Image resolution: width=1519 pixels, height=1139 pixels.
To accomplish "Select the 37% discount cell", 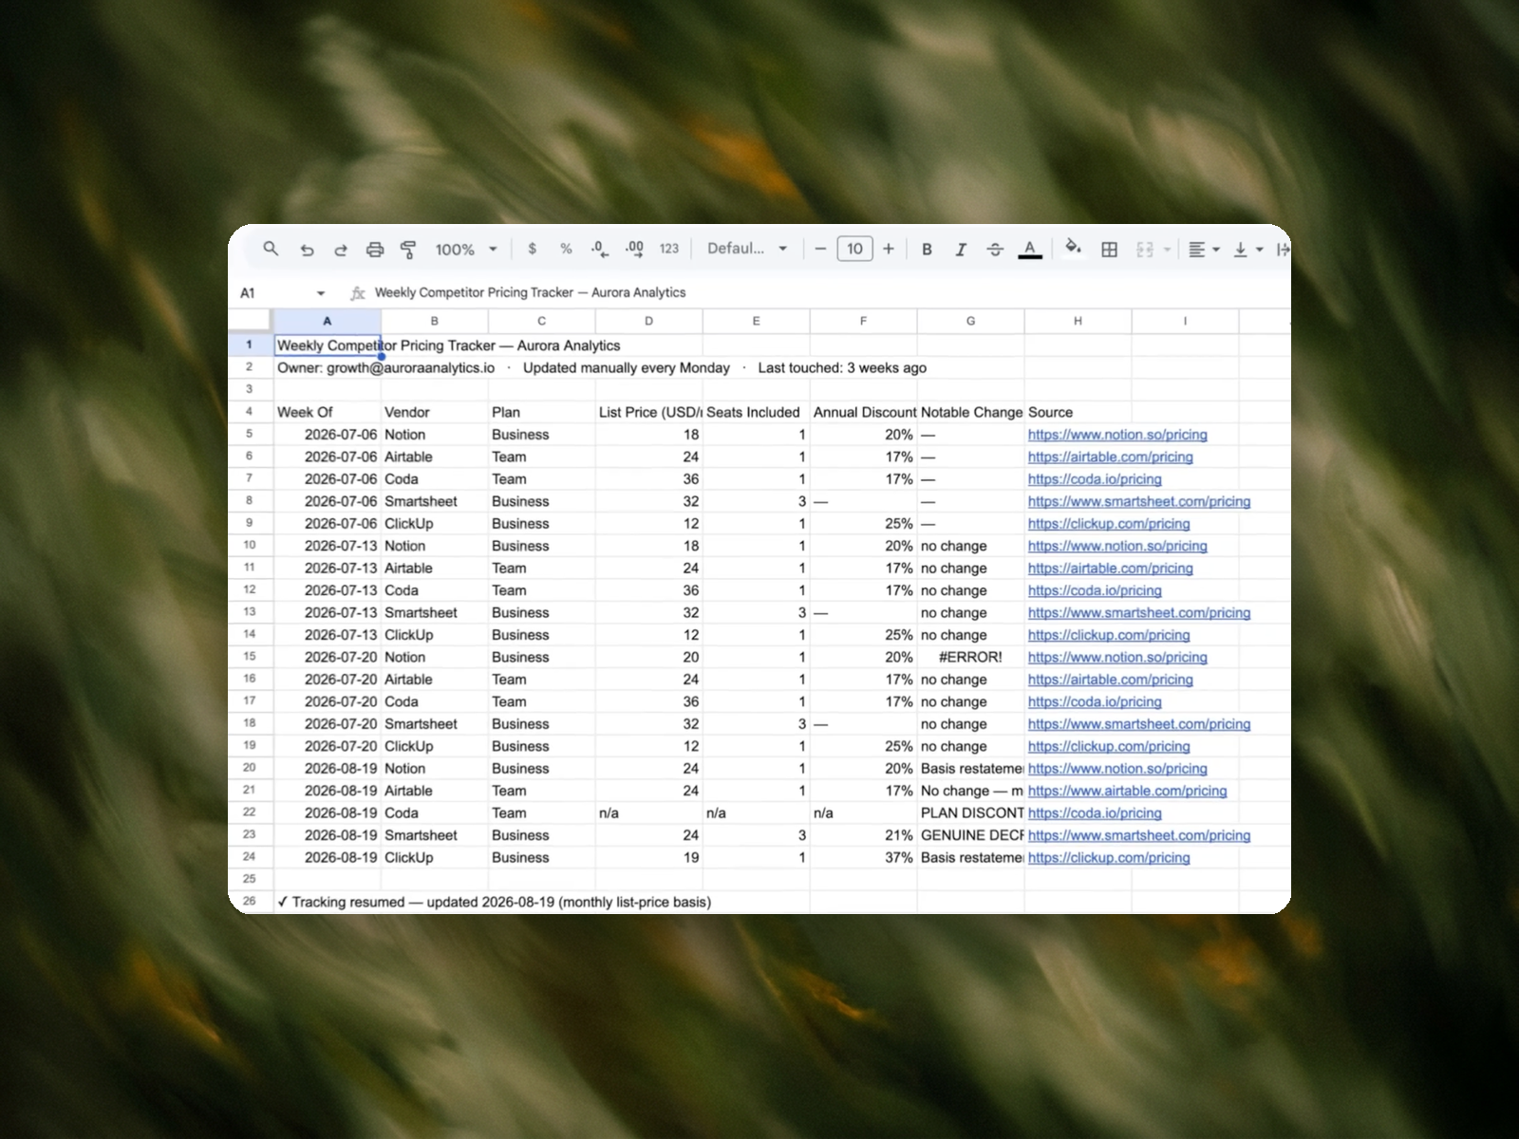I will pos(863,857).
